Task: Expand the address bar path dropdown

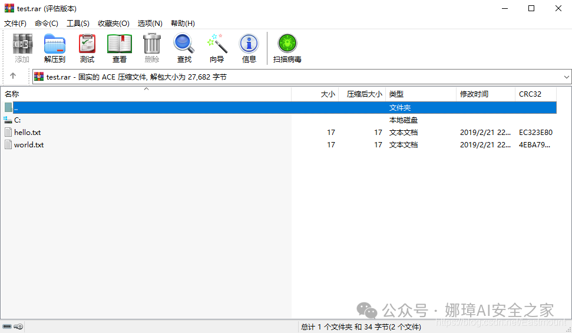Action: pos(566,77)
